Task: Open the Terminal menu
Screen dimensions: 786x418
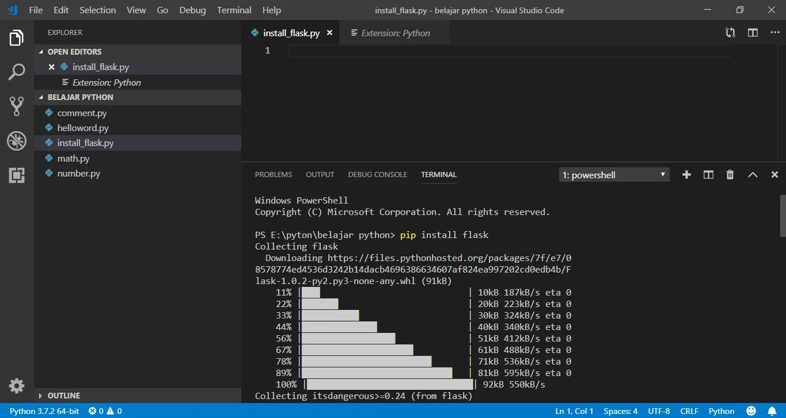Action: [x=234, y=10]
